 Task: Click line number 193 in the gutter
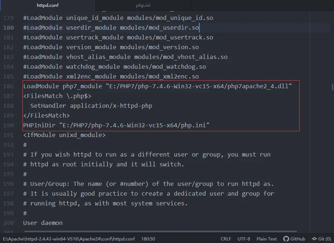pos(9,154)
